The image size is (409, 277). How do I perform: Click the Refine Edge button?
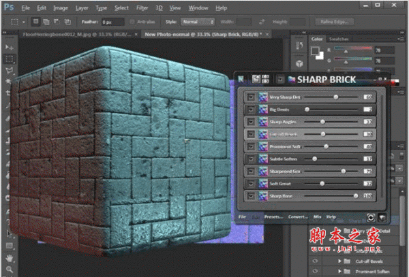coord(335,22)
